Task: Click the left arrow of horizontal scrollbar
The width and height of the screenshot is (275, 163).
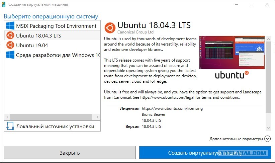Action: coord(7,117)
